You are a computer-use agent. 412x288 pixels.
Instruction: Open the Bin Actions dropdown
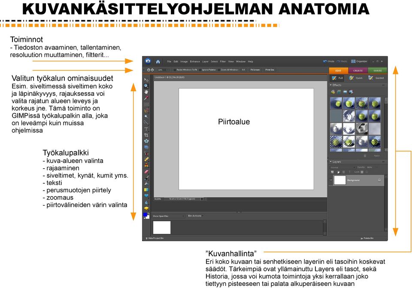click(x=196, y=216)
